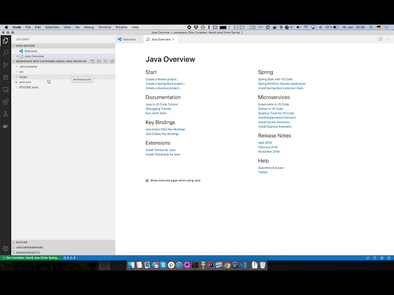The height and width of the screenshot is (295, 394).
Task: Open the Search view in activity bar
Action: click(x=6, y=53)
